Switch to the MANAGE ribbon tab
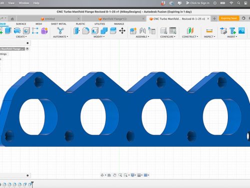Image resolution: width=250 pixels, height=188 pixels. pyautogui.click(x=119, y=24)
